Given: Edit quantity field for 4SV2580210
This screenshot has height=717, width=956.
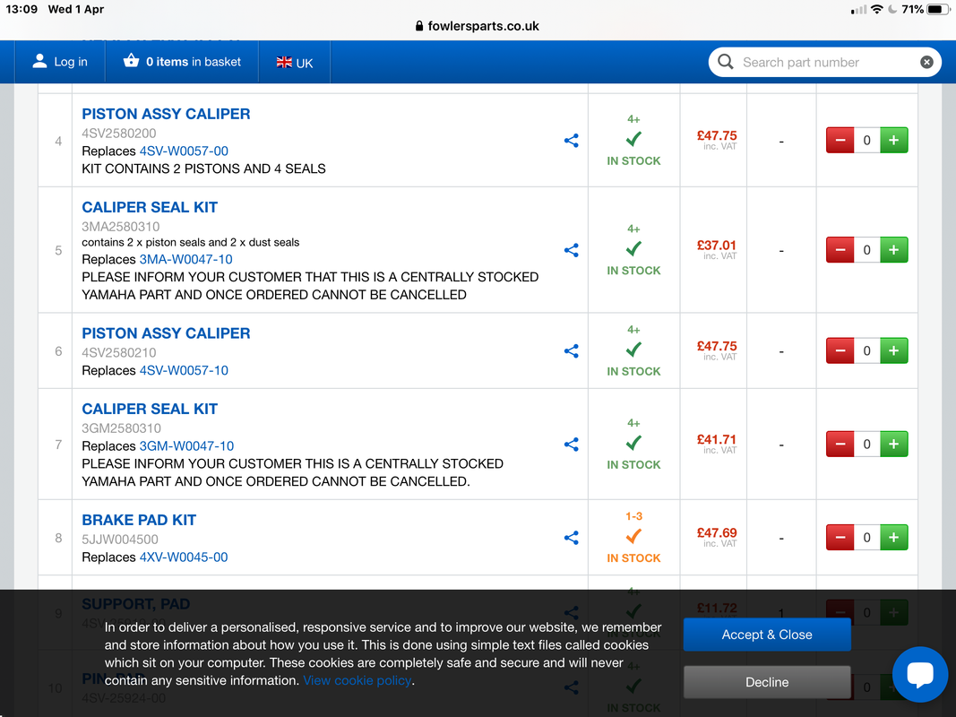Looking at the screenshot, I should pos(867,350).
